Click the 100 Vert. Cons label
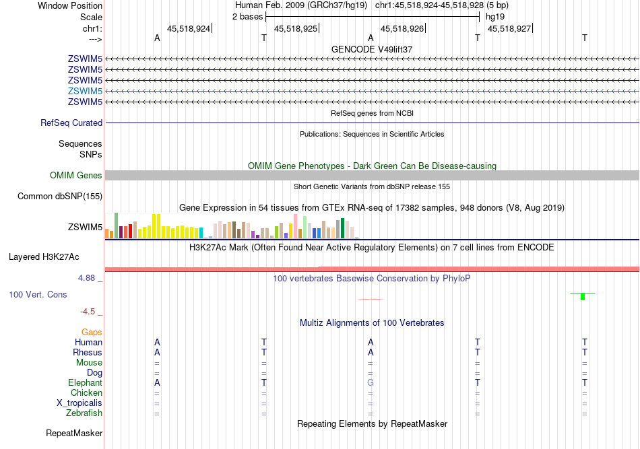 (x=38, y=294)
